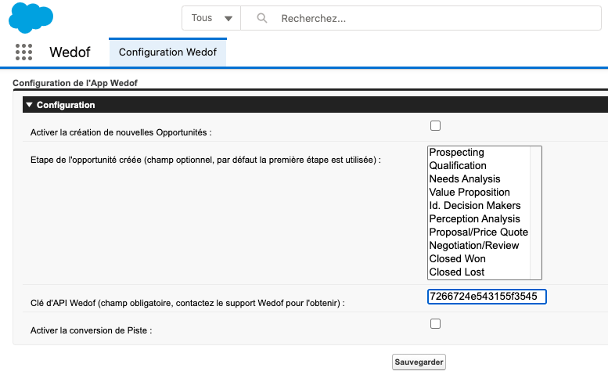This screenshot has height=382, width=608.
Task: Click the Activer la conversion de Piste label
Action: (91, 330)
